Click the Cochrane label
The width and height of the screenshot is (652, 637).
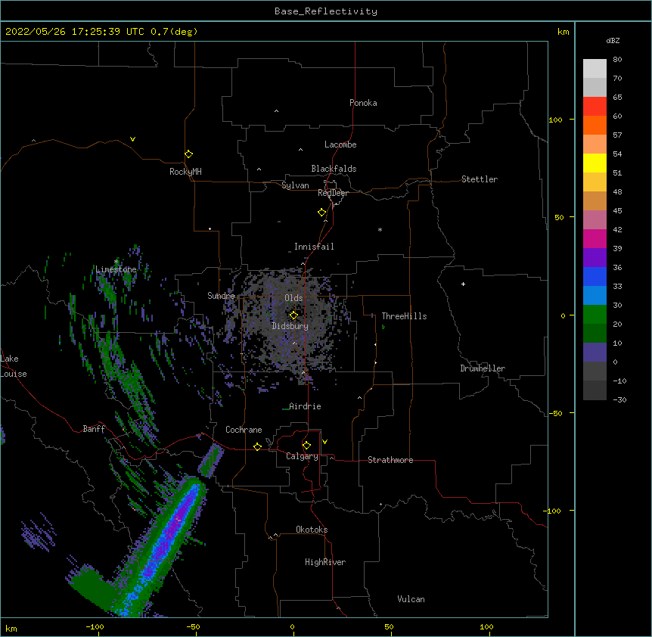[x=244, y=430]
